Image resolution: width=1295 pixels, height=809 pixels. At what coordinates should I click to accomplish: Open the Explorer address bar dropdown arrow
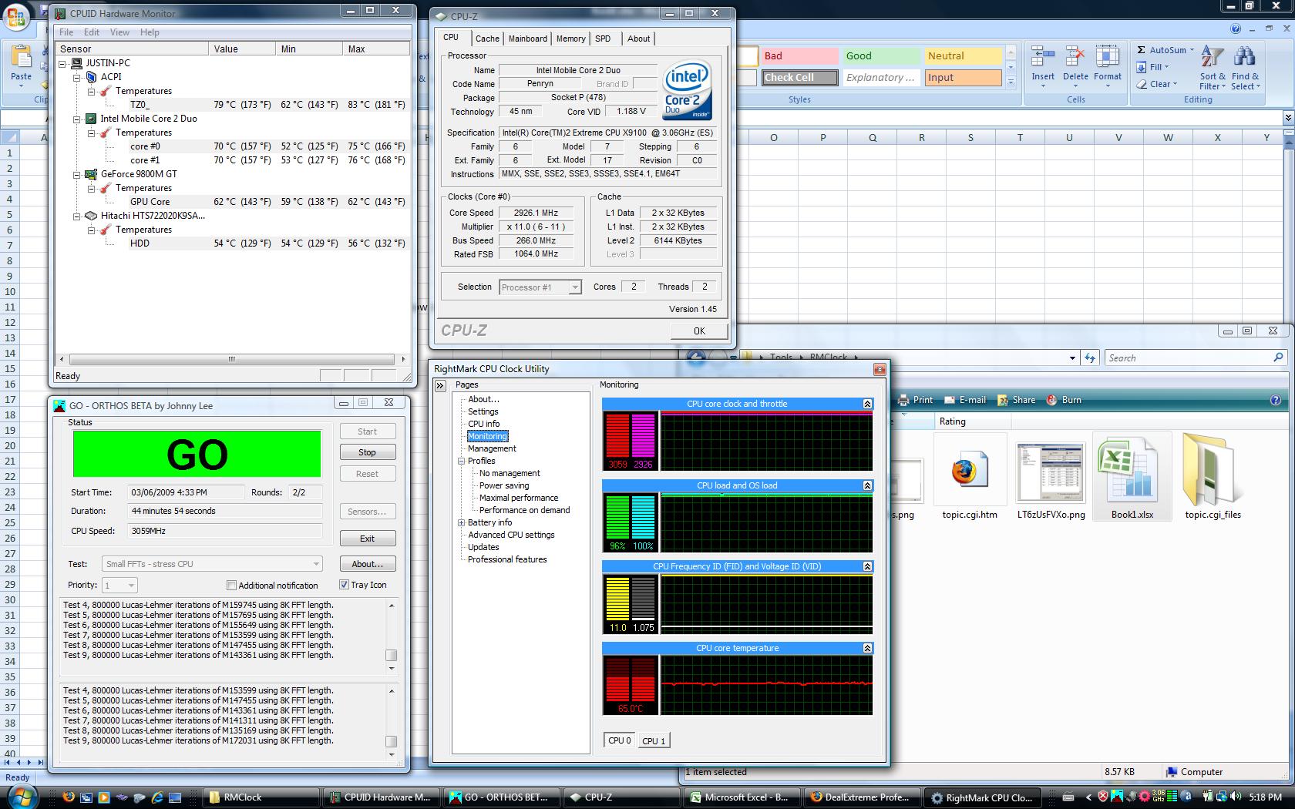pos(1072,358)
